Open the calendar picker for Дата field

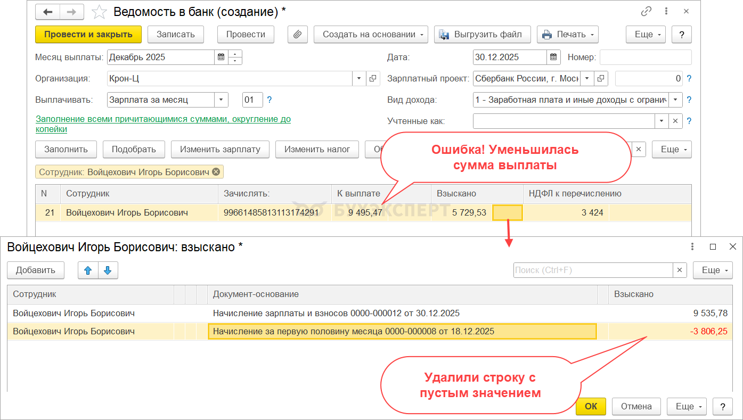point(554,57)
